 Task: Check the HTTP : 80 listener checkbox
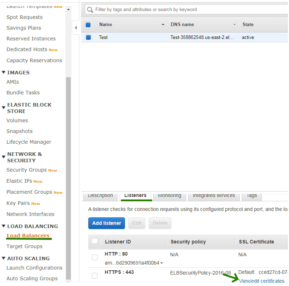[x=95, y=257]
